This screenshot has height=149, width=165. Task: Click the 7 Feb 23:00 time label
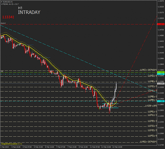point(72,147)
